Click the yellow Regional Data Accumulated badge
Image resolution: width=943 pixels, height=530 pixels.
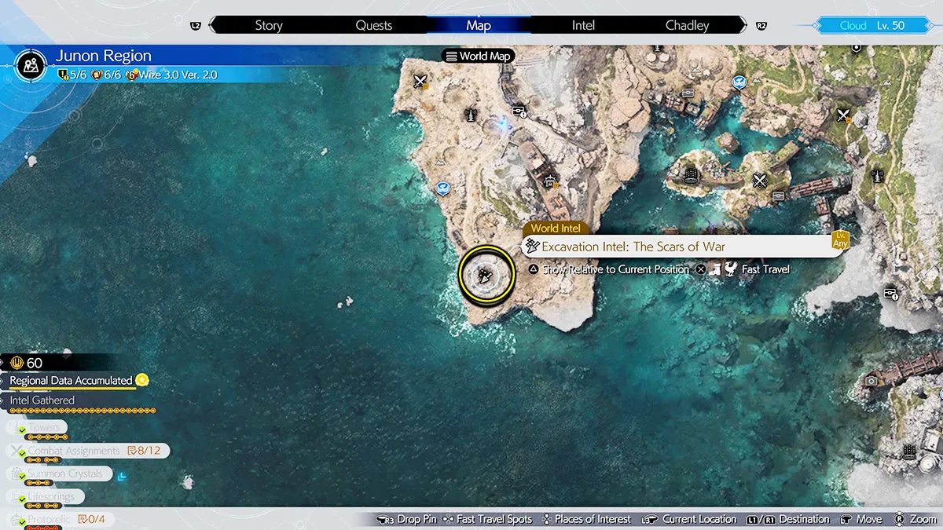(x=142, y=380)
